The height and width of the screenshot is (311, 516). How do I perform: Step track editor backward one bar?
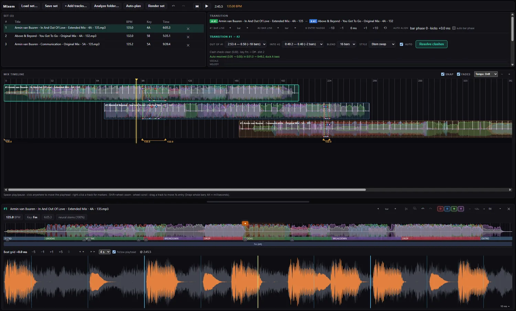pyautogui.click(x=378, y=209)
